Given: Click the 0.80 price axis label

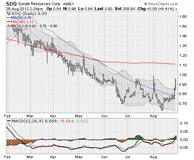Looking at the screenshot, I should tap(183, 94).
